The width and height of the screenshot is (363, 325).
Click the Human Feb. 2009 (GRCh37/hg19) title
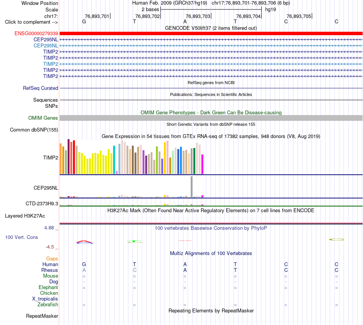(x=169, y=3)
